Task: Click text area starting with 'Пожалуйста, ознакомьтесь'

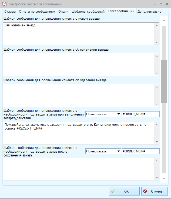Action: 78,133
